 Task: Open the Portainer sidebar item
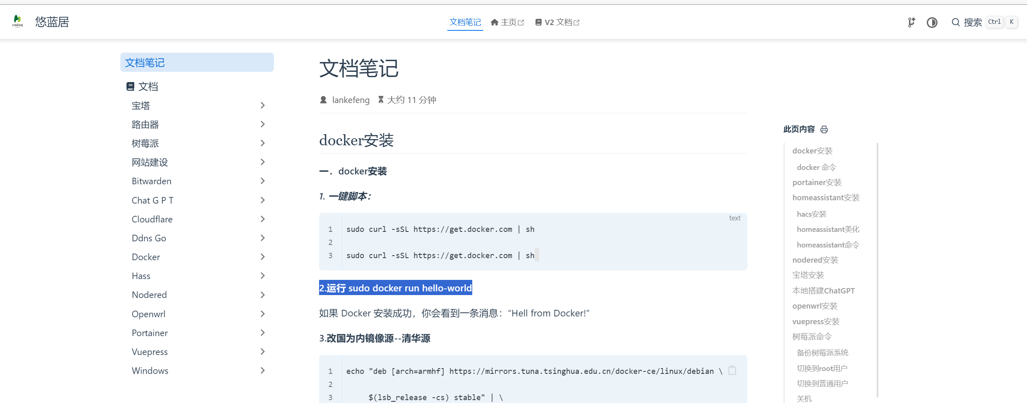[198, 333]
